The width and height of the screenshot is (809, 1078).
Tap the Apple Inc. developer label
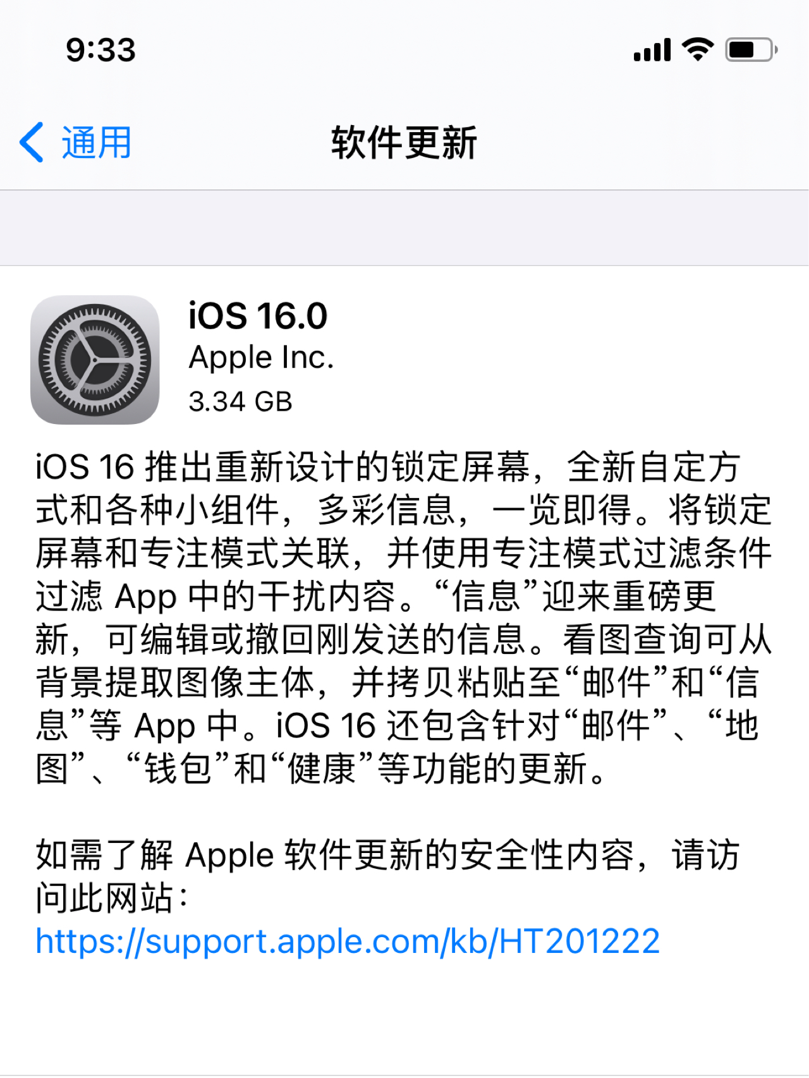click(261, 358)
